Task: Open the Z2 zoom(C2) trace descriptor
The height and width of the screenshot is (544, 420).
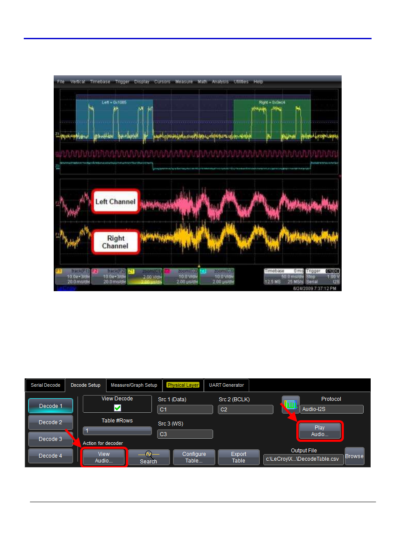Action: [x=181, y=277]
